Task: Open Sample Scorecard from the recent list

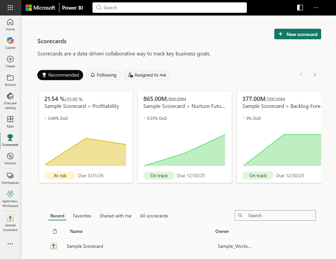Action: pos(85,246)
